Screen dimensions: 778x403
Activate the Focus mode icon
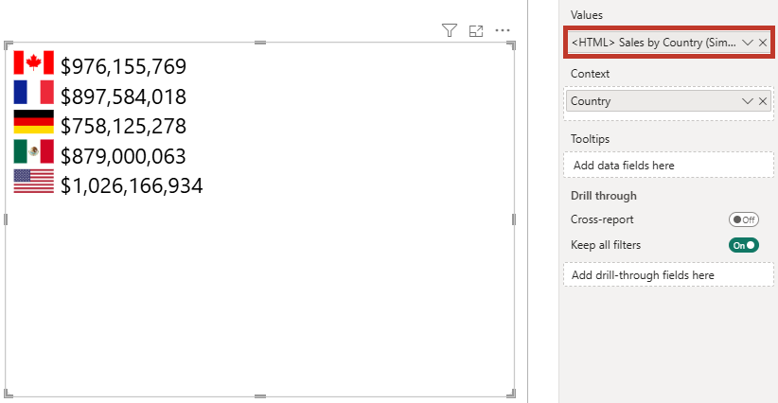click(x=476, y=31)
